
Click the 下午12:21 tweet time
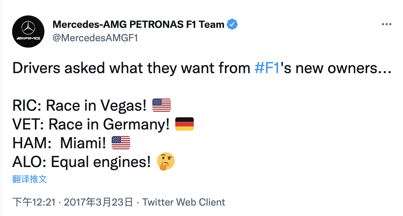[x=34, y=202]
